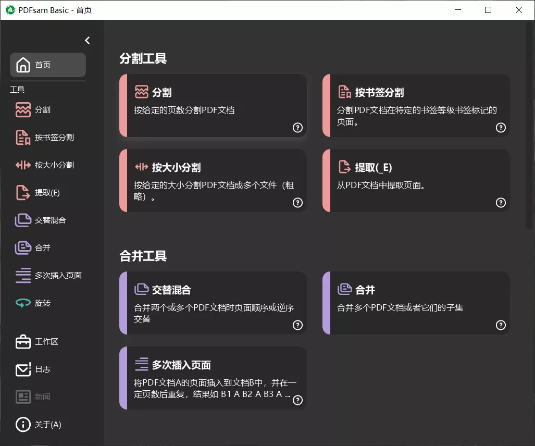点击交替混合功能卡片
This screenshot has height=446, width=535.
pyautogui.click(x=213, y=303)
